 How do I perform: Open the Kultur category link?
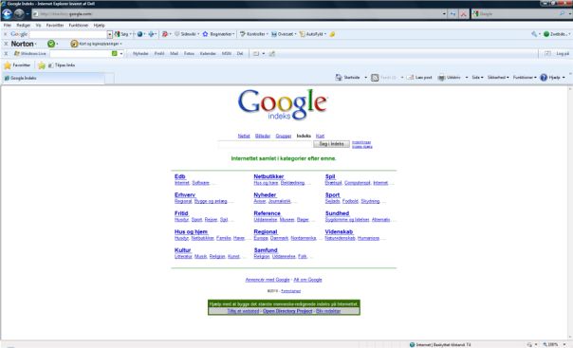tap(183, 250)
